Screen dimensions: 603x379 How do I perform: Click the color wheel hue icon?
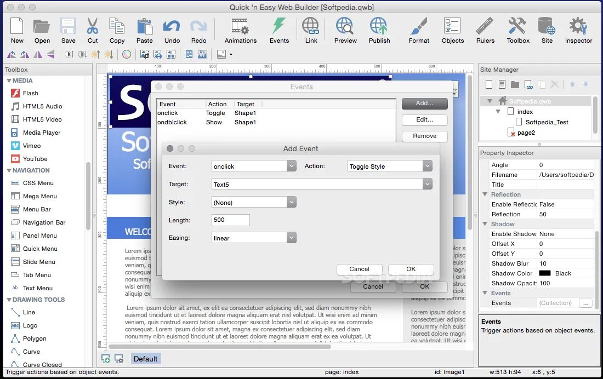pyautogui.click(x=127, y=55)
